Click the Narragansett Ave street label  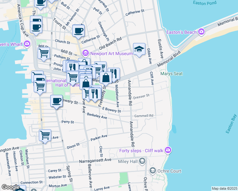[x=95, y=161]
